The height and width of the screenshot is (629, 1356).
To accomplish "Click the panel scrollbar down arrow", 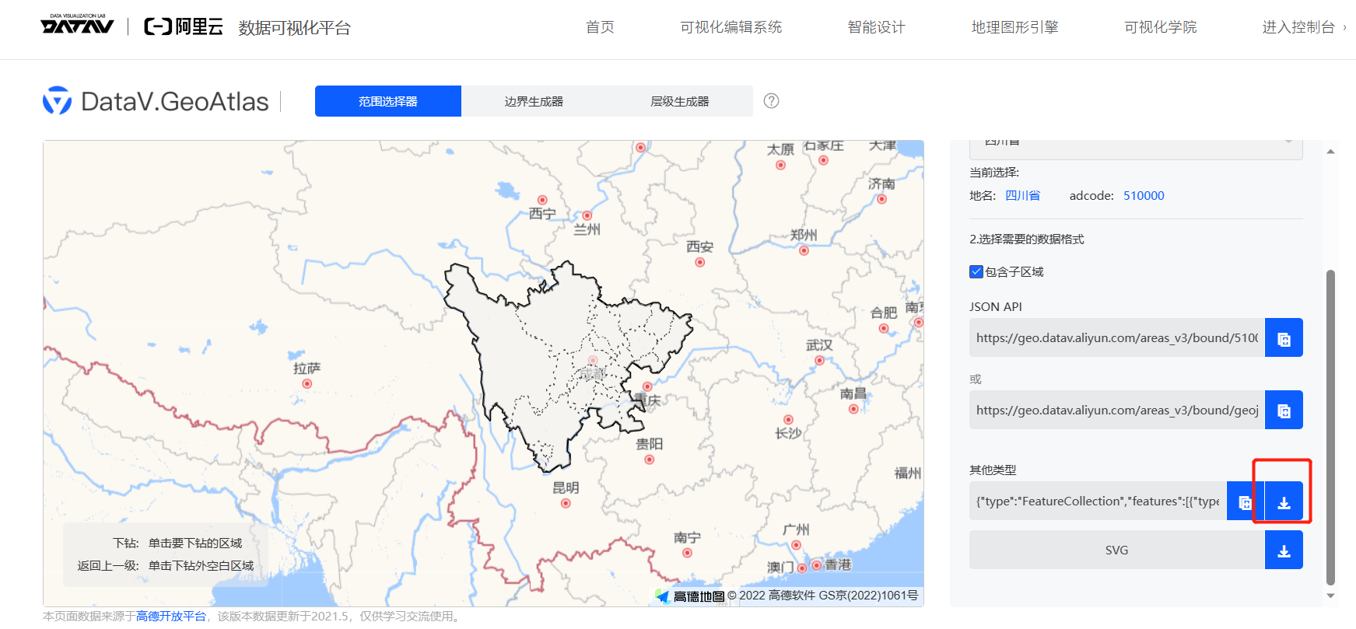I will click(1330, 596).
